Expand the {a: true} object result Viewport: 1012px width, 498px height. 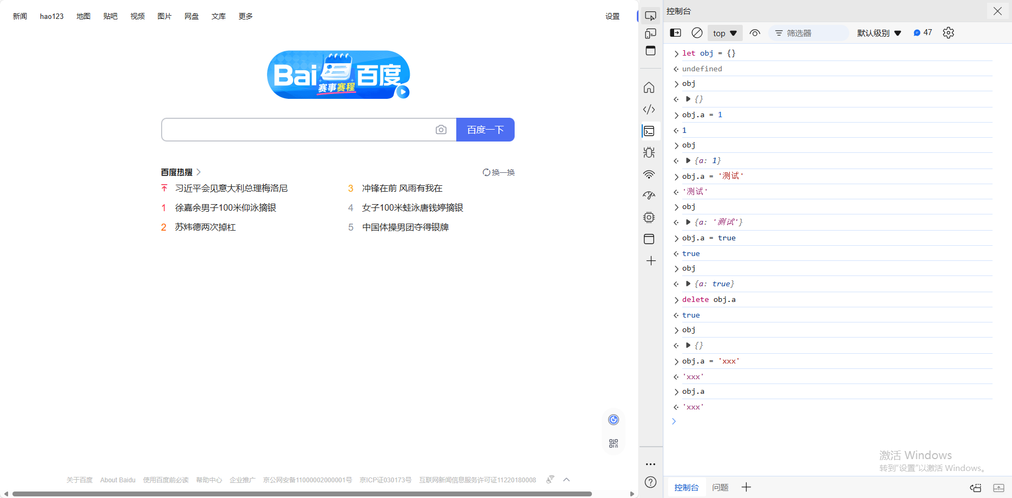click(x=688, y=284)
